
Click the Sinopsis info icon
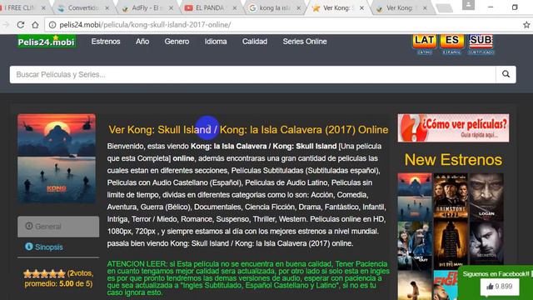point(29,247)
